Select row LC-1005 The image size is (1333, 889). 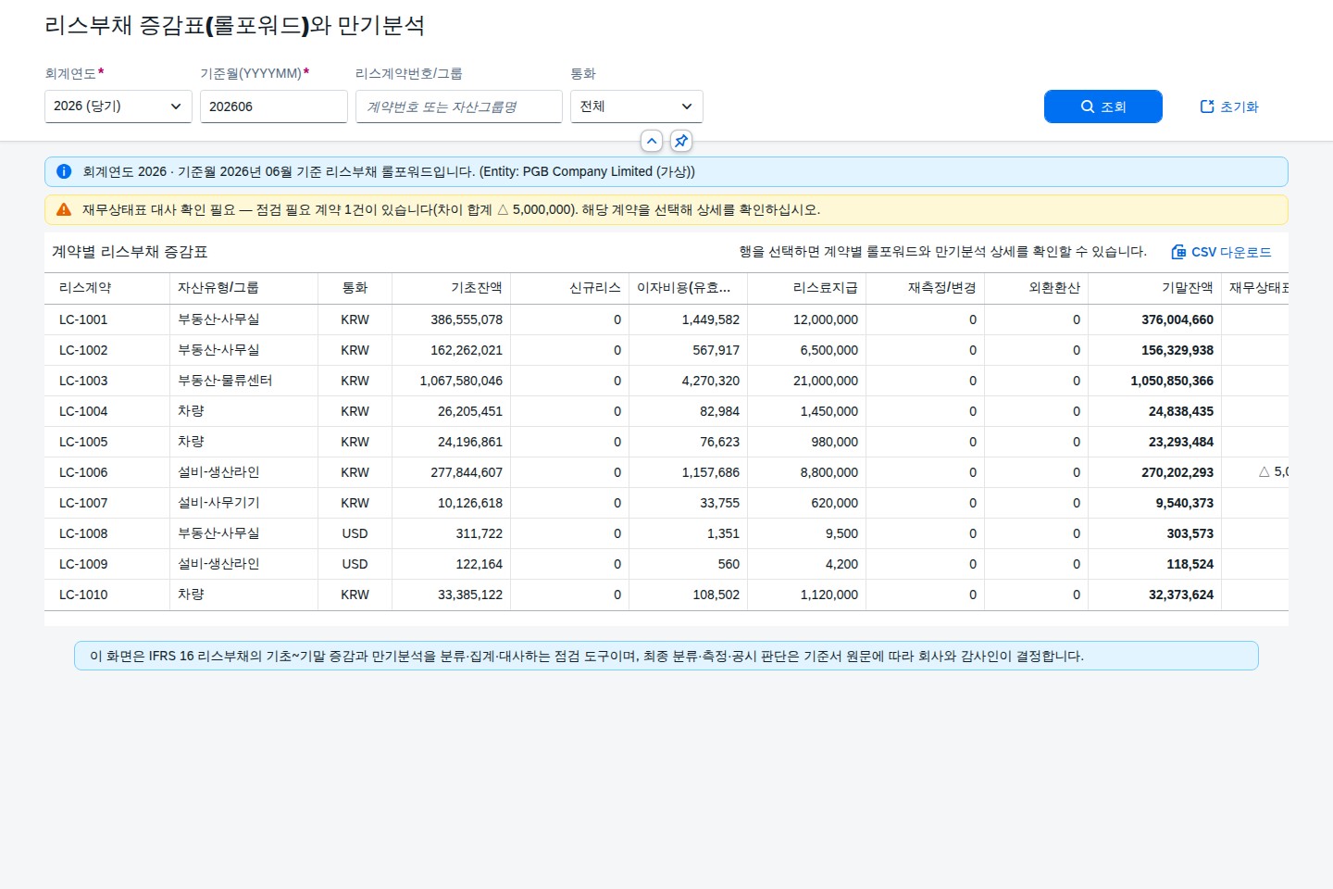pyautogui.click(x=666, y=442)
